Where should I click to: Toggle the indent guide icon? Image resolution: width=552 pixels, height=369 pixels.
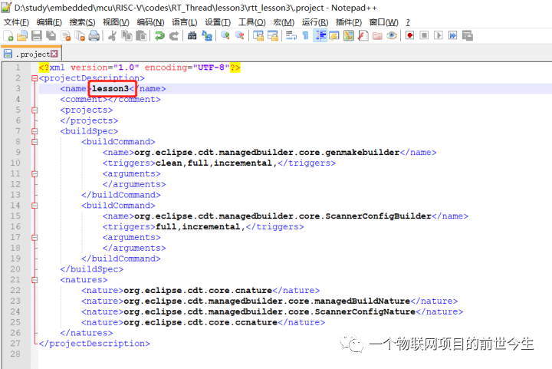point(320,35)
